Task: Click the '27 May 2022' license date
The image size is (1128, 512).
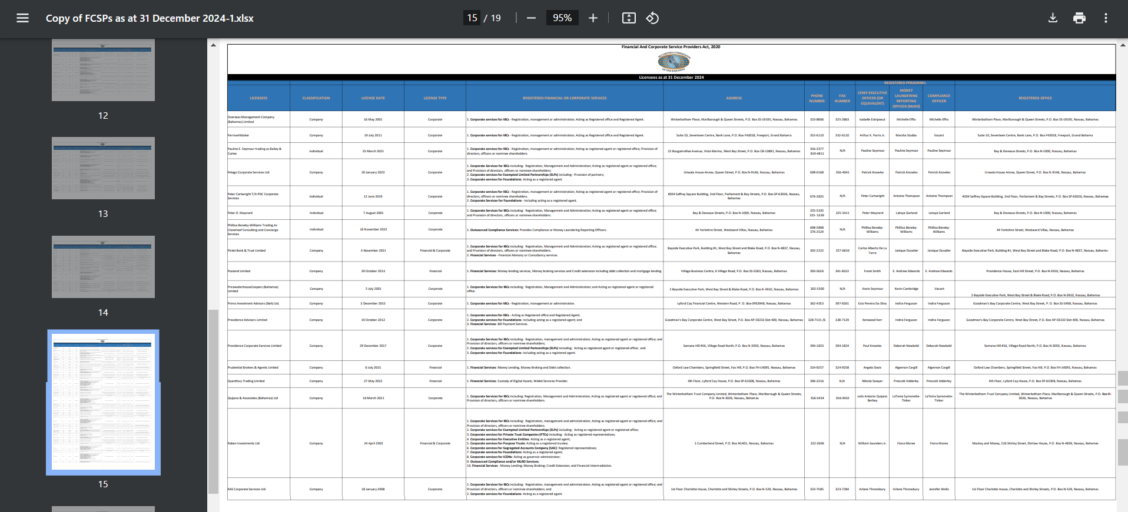Action: click(373, 381)
